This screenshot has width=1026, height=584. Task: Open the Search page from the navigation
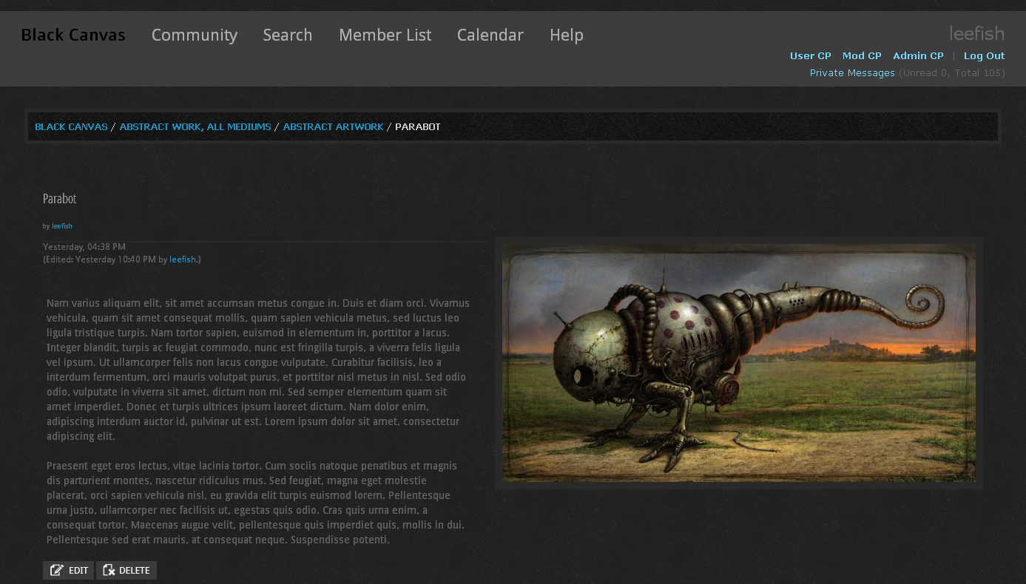[288, 35]
